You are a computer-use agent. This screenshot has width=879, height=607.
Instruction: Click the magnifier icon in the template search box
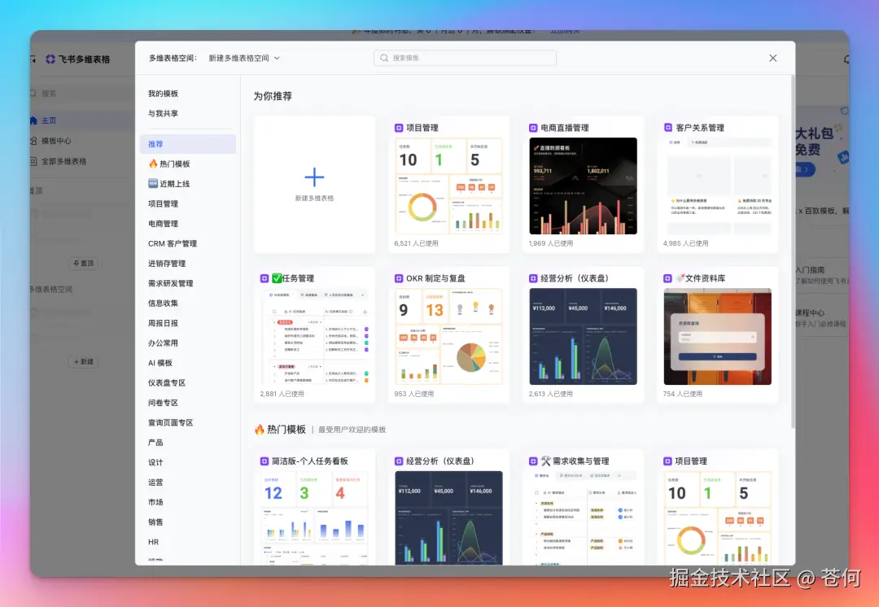[x=383, y=58]
